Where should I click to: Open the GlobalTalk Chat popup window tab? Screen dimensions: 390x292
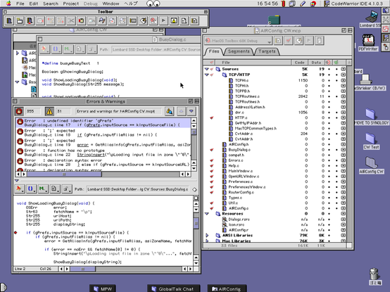(173, 288)
